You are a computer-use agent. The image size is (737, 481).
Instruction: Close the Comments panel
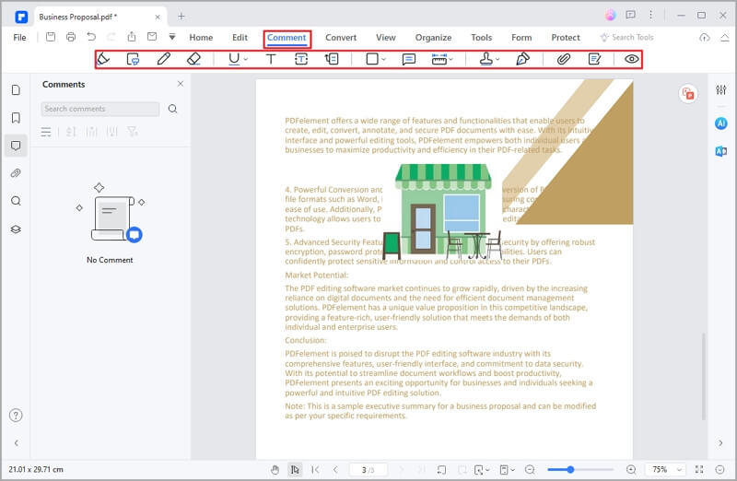pyautogui.click(x=181, y=84)
